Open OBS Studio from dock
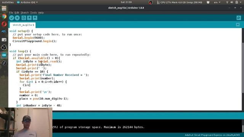The image size is (244, 137). (x=4, y=47)
